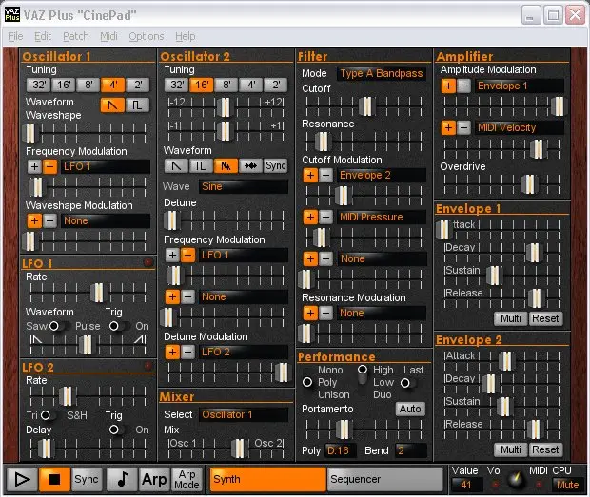Click the LFO 2 rate indicator LED
This screenshot has height=497, width=590.
148,366
